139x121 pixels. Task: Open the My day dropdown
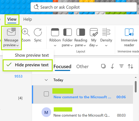click(x=94, y=37)
